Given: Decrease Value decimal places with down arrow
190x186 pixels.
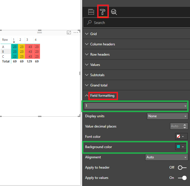Looking at the screenshot, I should tap(185, 128).
